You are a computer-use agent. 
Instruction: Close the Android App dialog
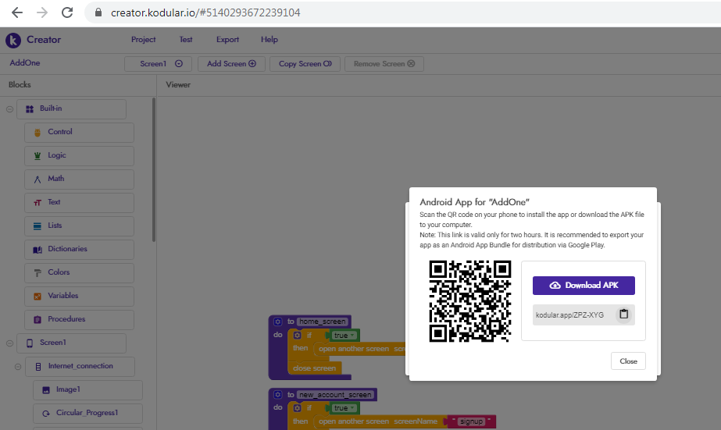click(x=628, y=361)
